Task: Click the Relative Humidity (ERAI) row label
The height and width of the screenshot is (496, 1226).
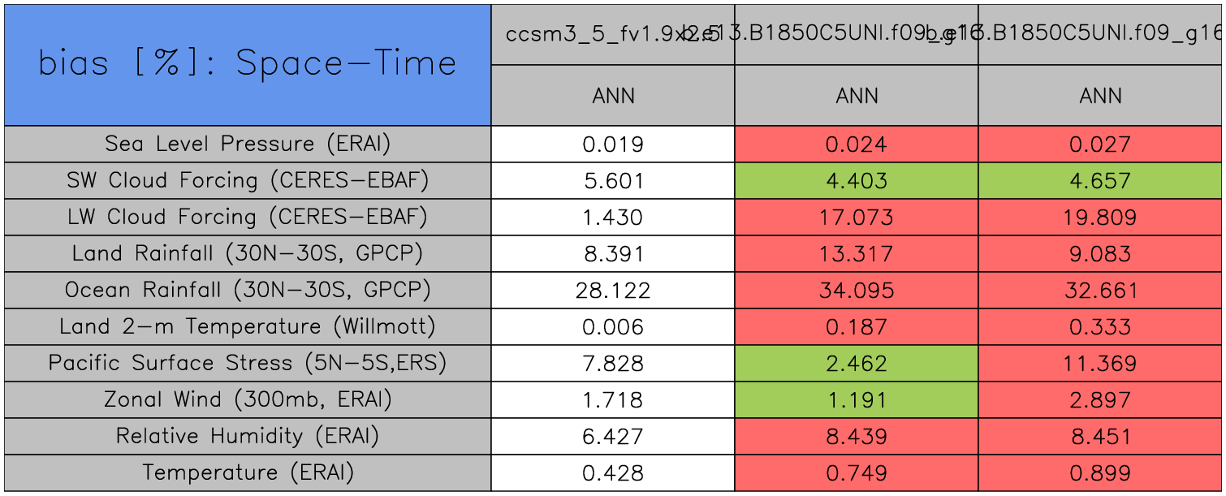Action: pyautogui.click(x=248, y=437)
